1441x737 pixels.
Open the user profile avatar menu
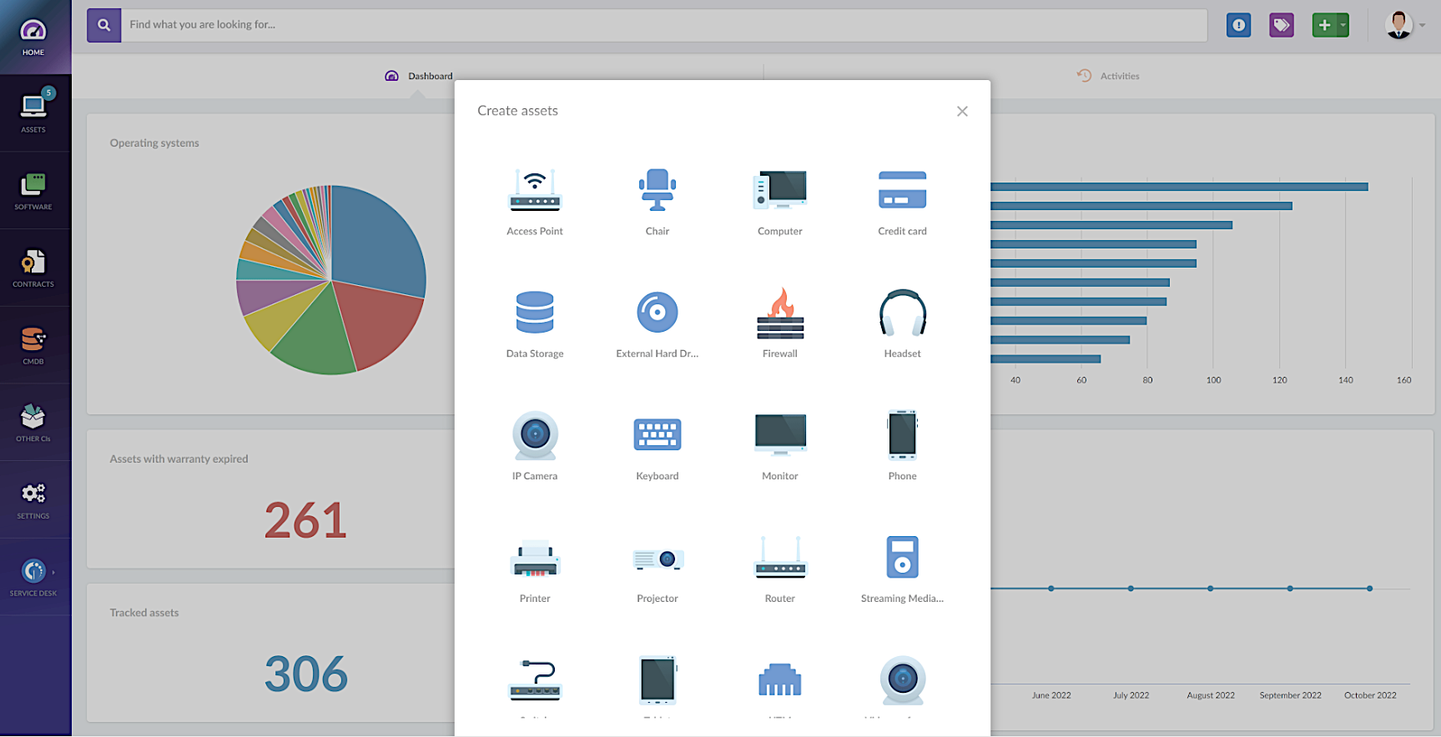[1399, 25]
